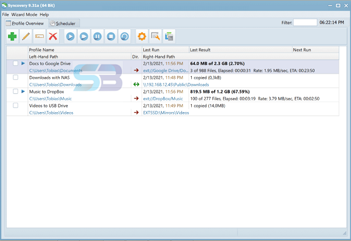Click two-way green arrow of Downloads with NAS
The image size is (351, 241).
136,85
